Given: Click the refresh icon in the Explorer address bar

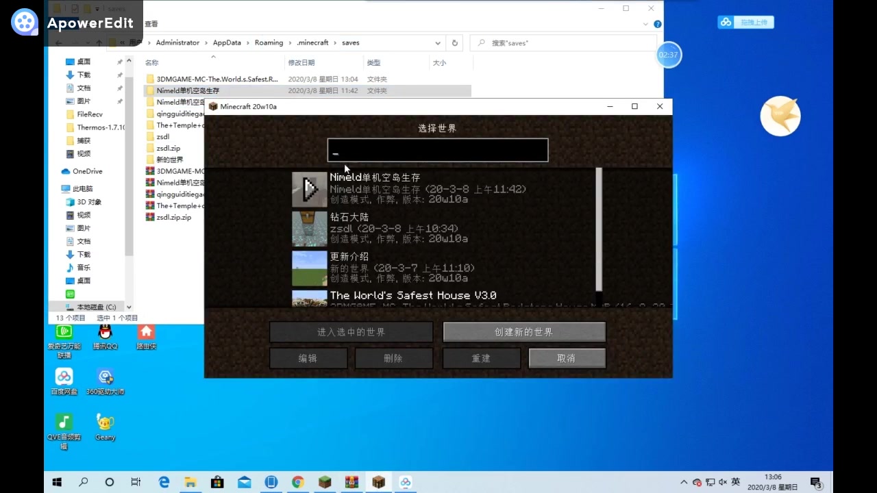Looking at the screenshot, I should click(454, 42).
